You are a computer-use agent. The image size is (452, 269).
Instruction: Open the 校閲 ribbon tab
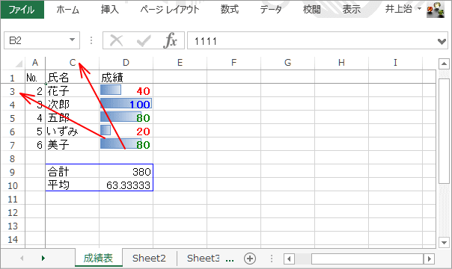pyautogui.click(x=311, y=10)
